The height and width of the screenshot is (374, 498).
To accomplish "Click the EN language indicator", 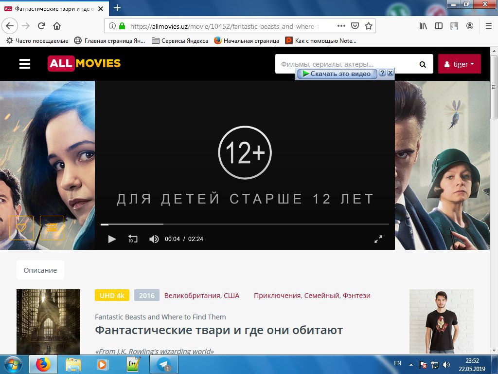I will [397, 363].
